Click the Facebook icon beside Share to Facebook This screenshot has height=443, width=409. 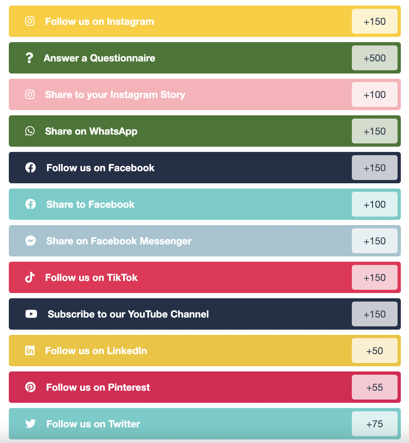[x=30, y=204]
